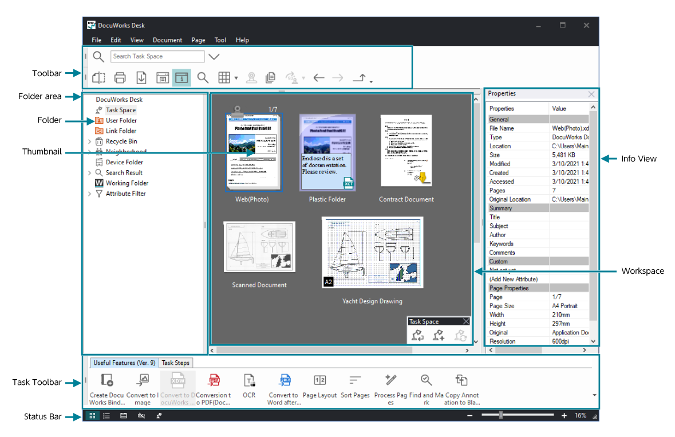
Task: Select Task Space in the folder tree
Action: click(121, 110)
